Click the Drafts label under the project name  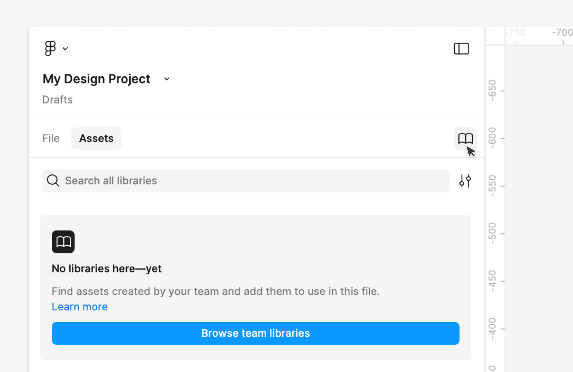[57, 100]
